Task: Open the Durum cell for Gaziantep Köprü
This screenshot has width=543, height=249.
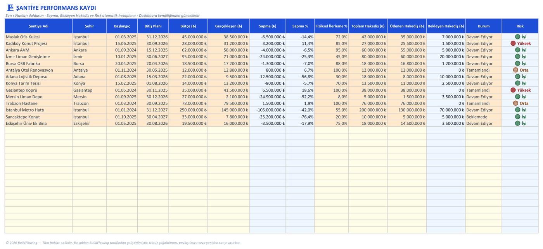Action: coord(484,90)
